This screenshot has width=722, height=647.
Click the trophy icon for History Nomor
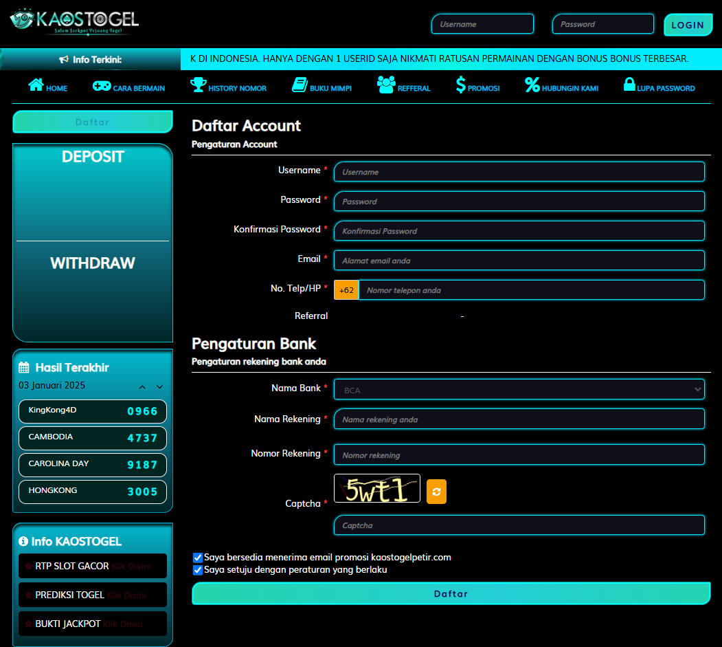pyautogui.click(x=198, y=85)
